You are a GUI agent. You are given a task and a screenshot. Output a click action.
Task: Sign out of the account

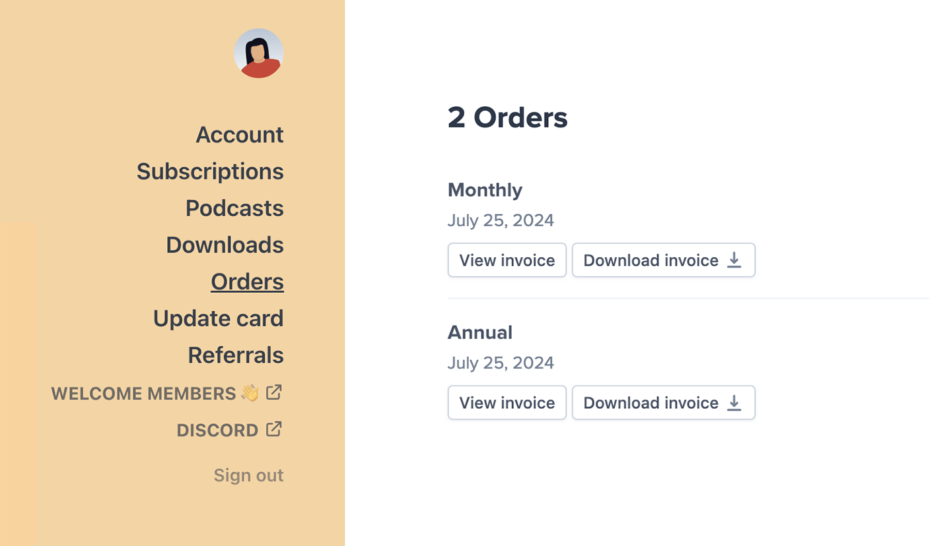(x=248, y=475)
